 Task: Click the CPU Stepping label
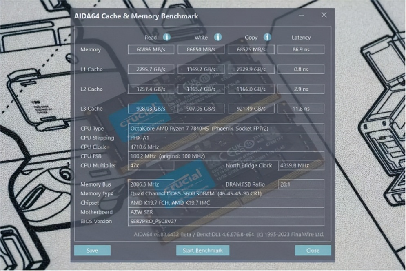click(x=97, y=138)
